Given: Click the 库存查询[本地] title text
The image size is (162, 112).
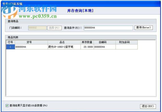Looking at the screenshot, I should point(80,11).
